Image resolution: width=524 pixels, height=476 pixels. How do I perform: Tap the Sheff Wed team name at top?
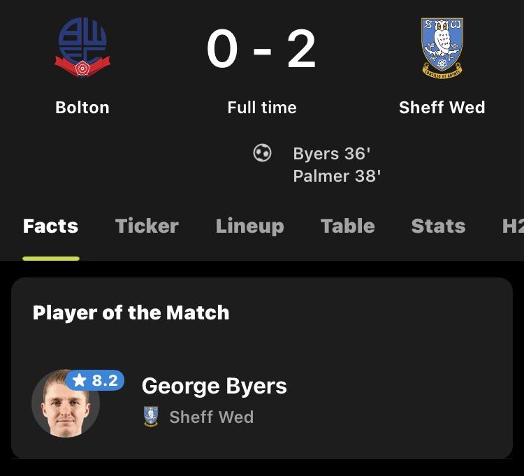(442, 108)
